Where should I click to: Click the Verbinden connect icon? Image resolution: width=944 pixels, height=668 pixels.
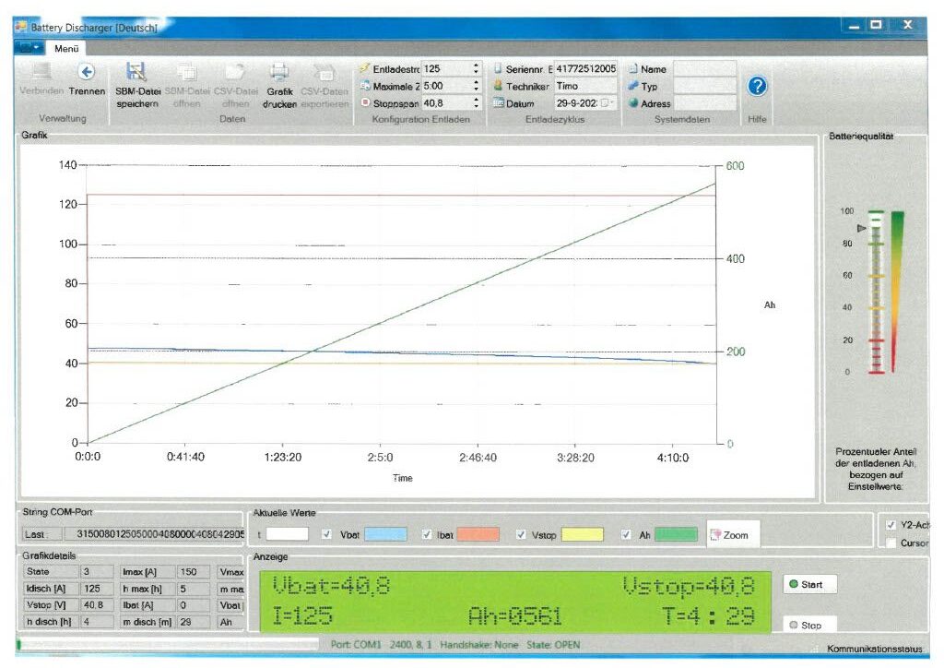41,72
